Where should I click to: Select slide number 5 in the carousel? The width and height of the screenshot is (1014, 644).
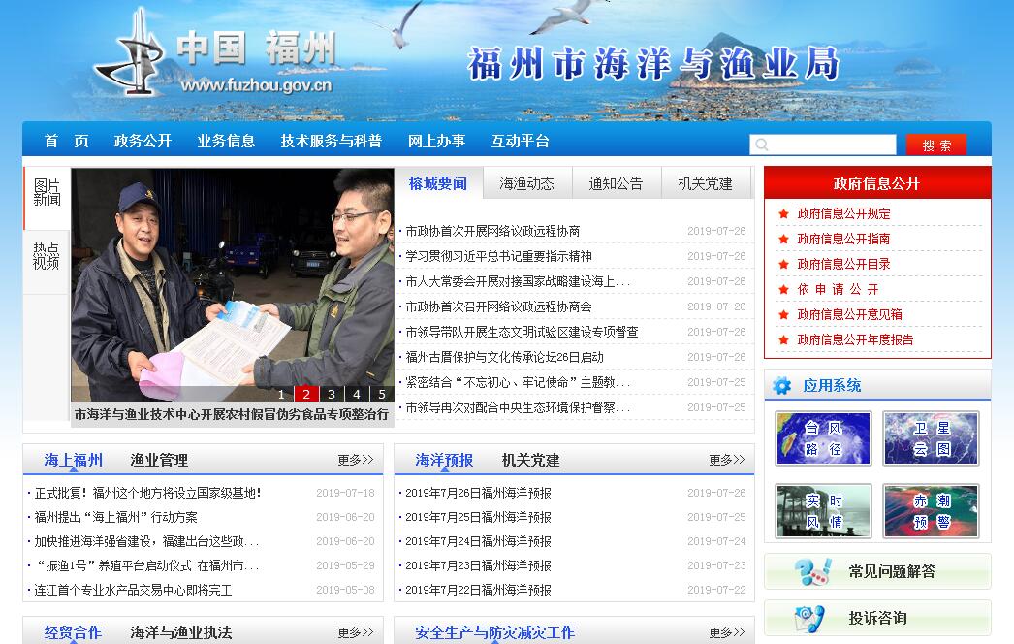[382, 394]
